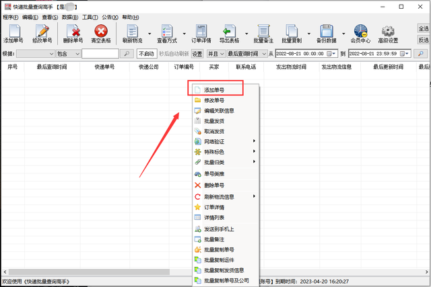The width and height of the screenshot is (431, 287).
Task: Choose 批量复制单号 in context menu
Action: point(226,249)
